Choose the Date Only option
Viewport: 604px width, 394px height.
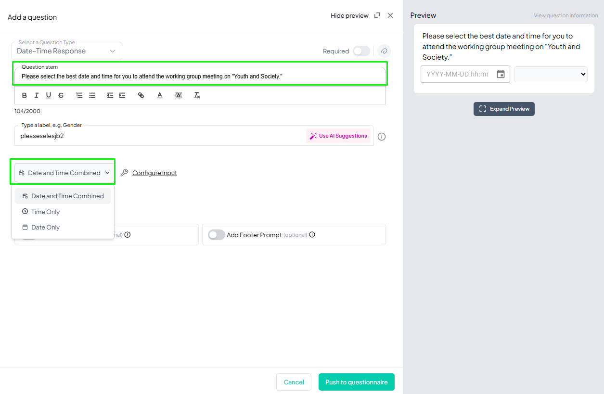(x=63, y=227)
